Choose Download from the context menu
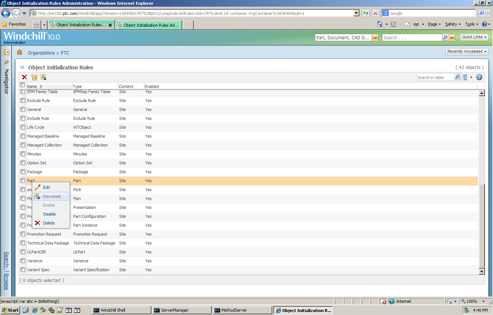Screen dimensions: 493x315 (52, 196)
